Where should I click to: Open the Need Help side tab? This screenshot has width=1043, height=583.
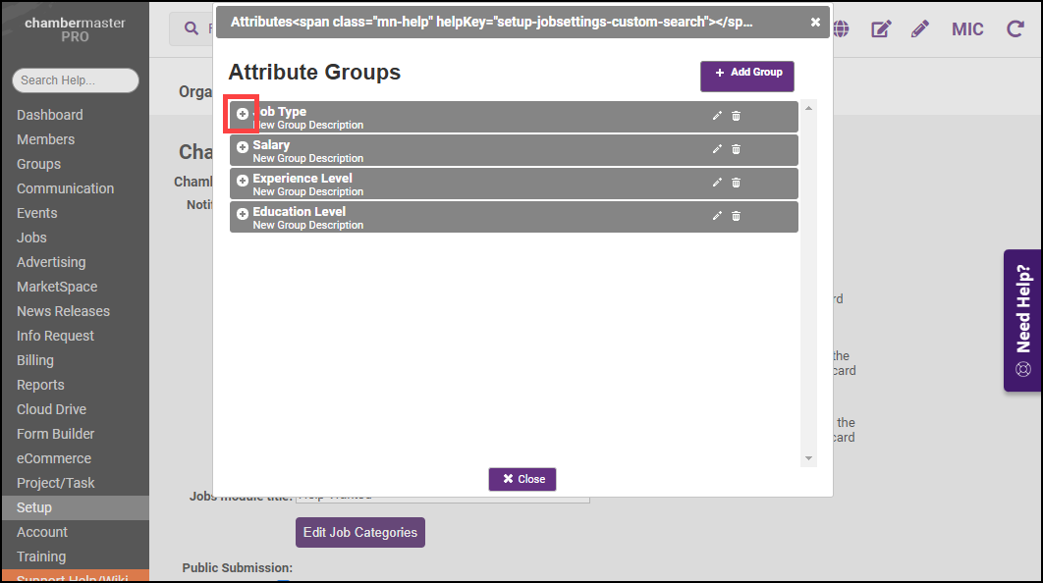[1022, 320]
